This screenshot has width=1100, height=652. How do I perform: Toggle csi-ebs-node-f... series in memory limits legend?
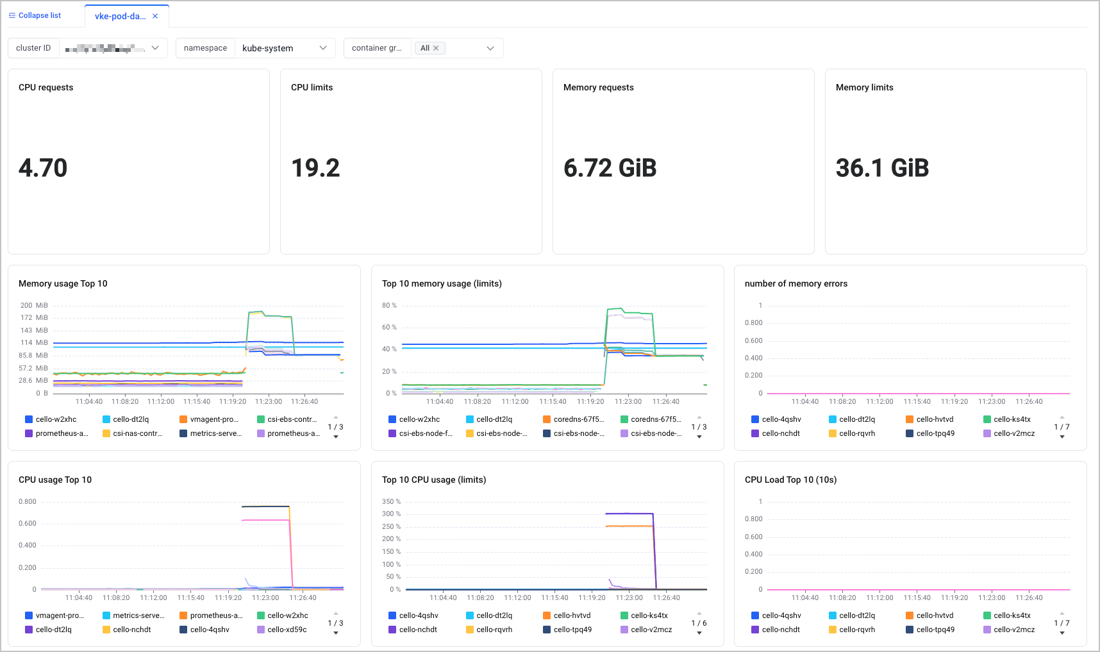[x=421, y=433]
